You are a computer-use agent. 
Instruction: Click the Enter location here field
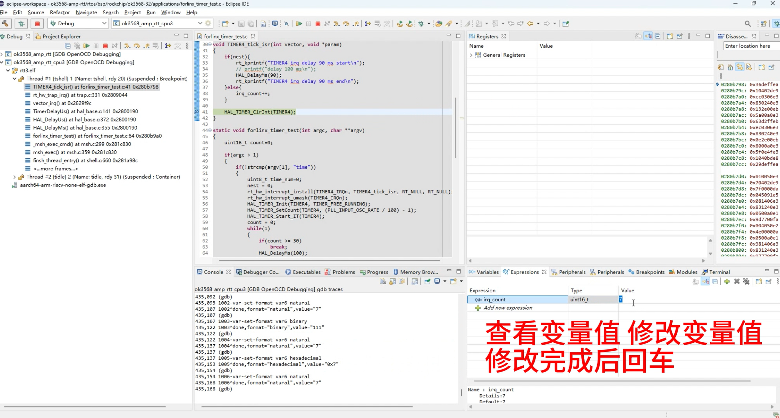751,46
